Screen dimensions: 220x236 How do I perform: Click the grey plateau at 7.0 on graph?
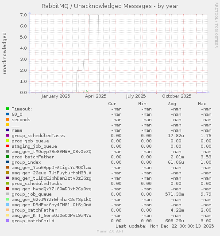tap(94, 15)
